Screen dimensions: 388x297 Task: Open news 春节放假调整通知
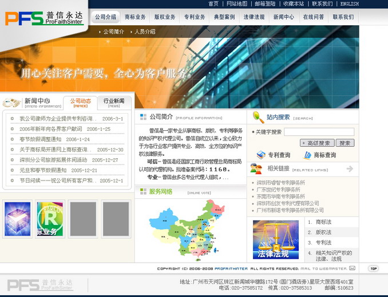[x=40, y=139]
